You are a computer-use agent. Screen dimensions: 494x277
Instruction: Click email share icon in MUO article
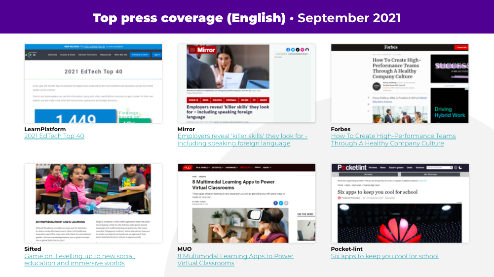[286, 203]
